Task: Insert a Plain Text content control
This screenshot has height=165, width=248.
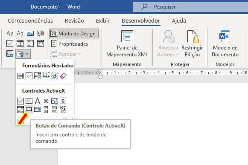Action: 20,33
